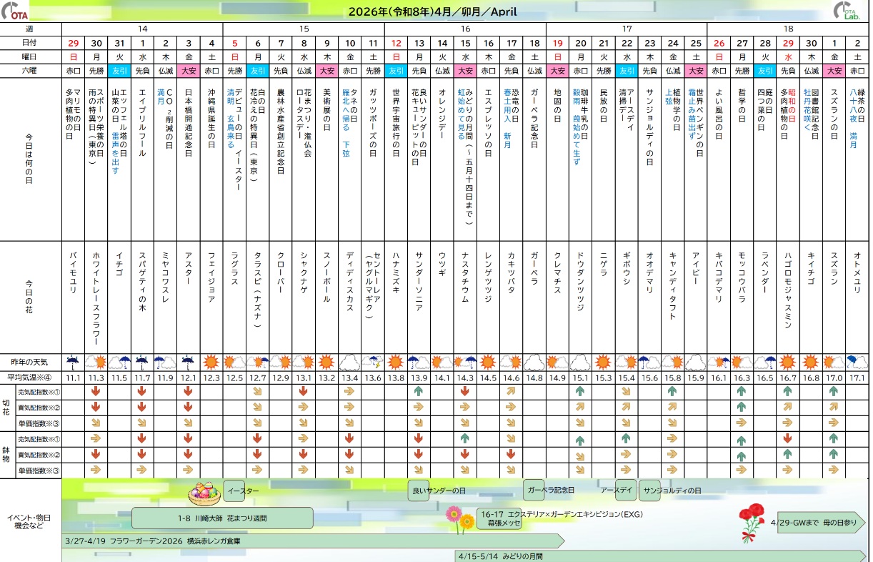Select the イースター event label
This screenshot has width=873, height=562.
[244, 491]
